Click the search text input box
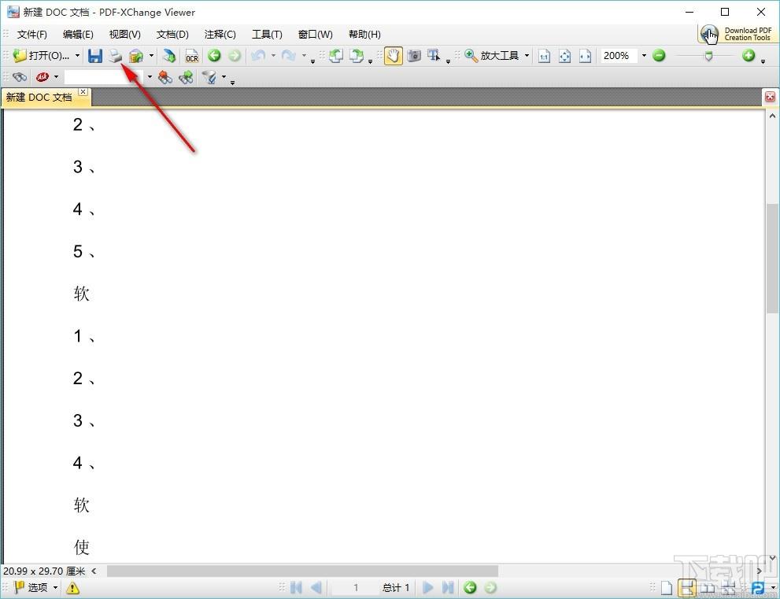Viewport: 780px width, 599px height. 103,77
